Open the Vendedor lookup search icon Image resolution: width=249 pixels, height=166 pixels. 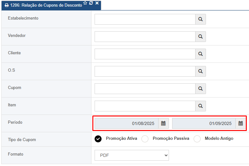click(201, 37)
